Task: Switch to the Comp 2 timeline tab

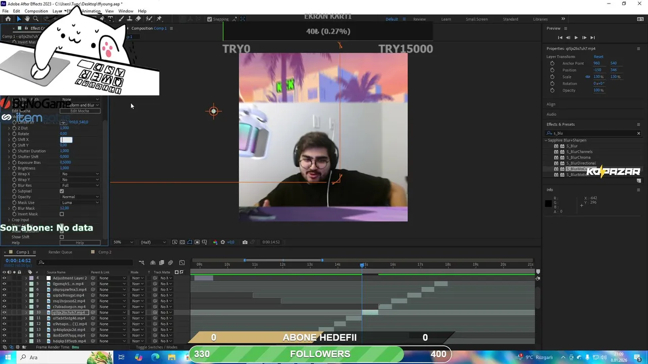Action: pyautogui.click(x=104, y=252)
